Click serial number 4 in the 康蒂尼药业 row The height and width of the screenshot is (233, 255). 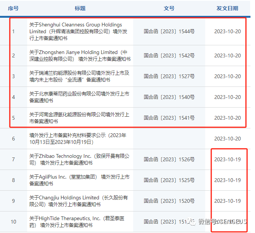click(x=13, y=97)
